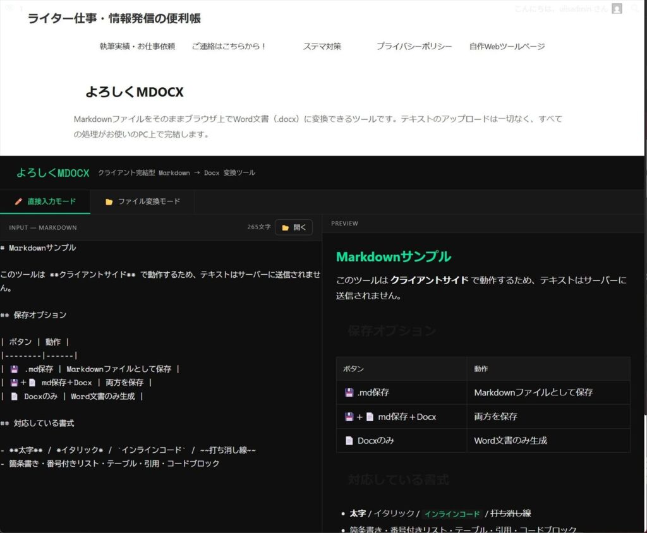Open the プライバシーポリシー menu link
The height and width of the screenshot is (533, 647).
414,46
